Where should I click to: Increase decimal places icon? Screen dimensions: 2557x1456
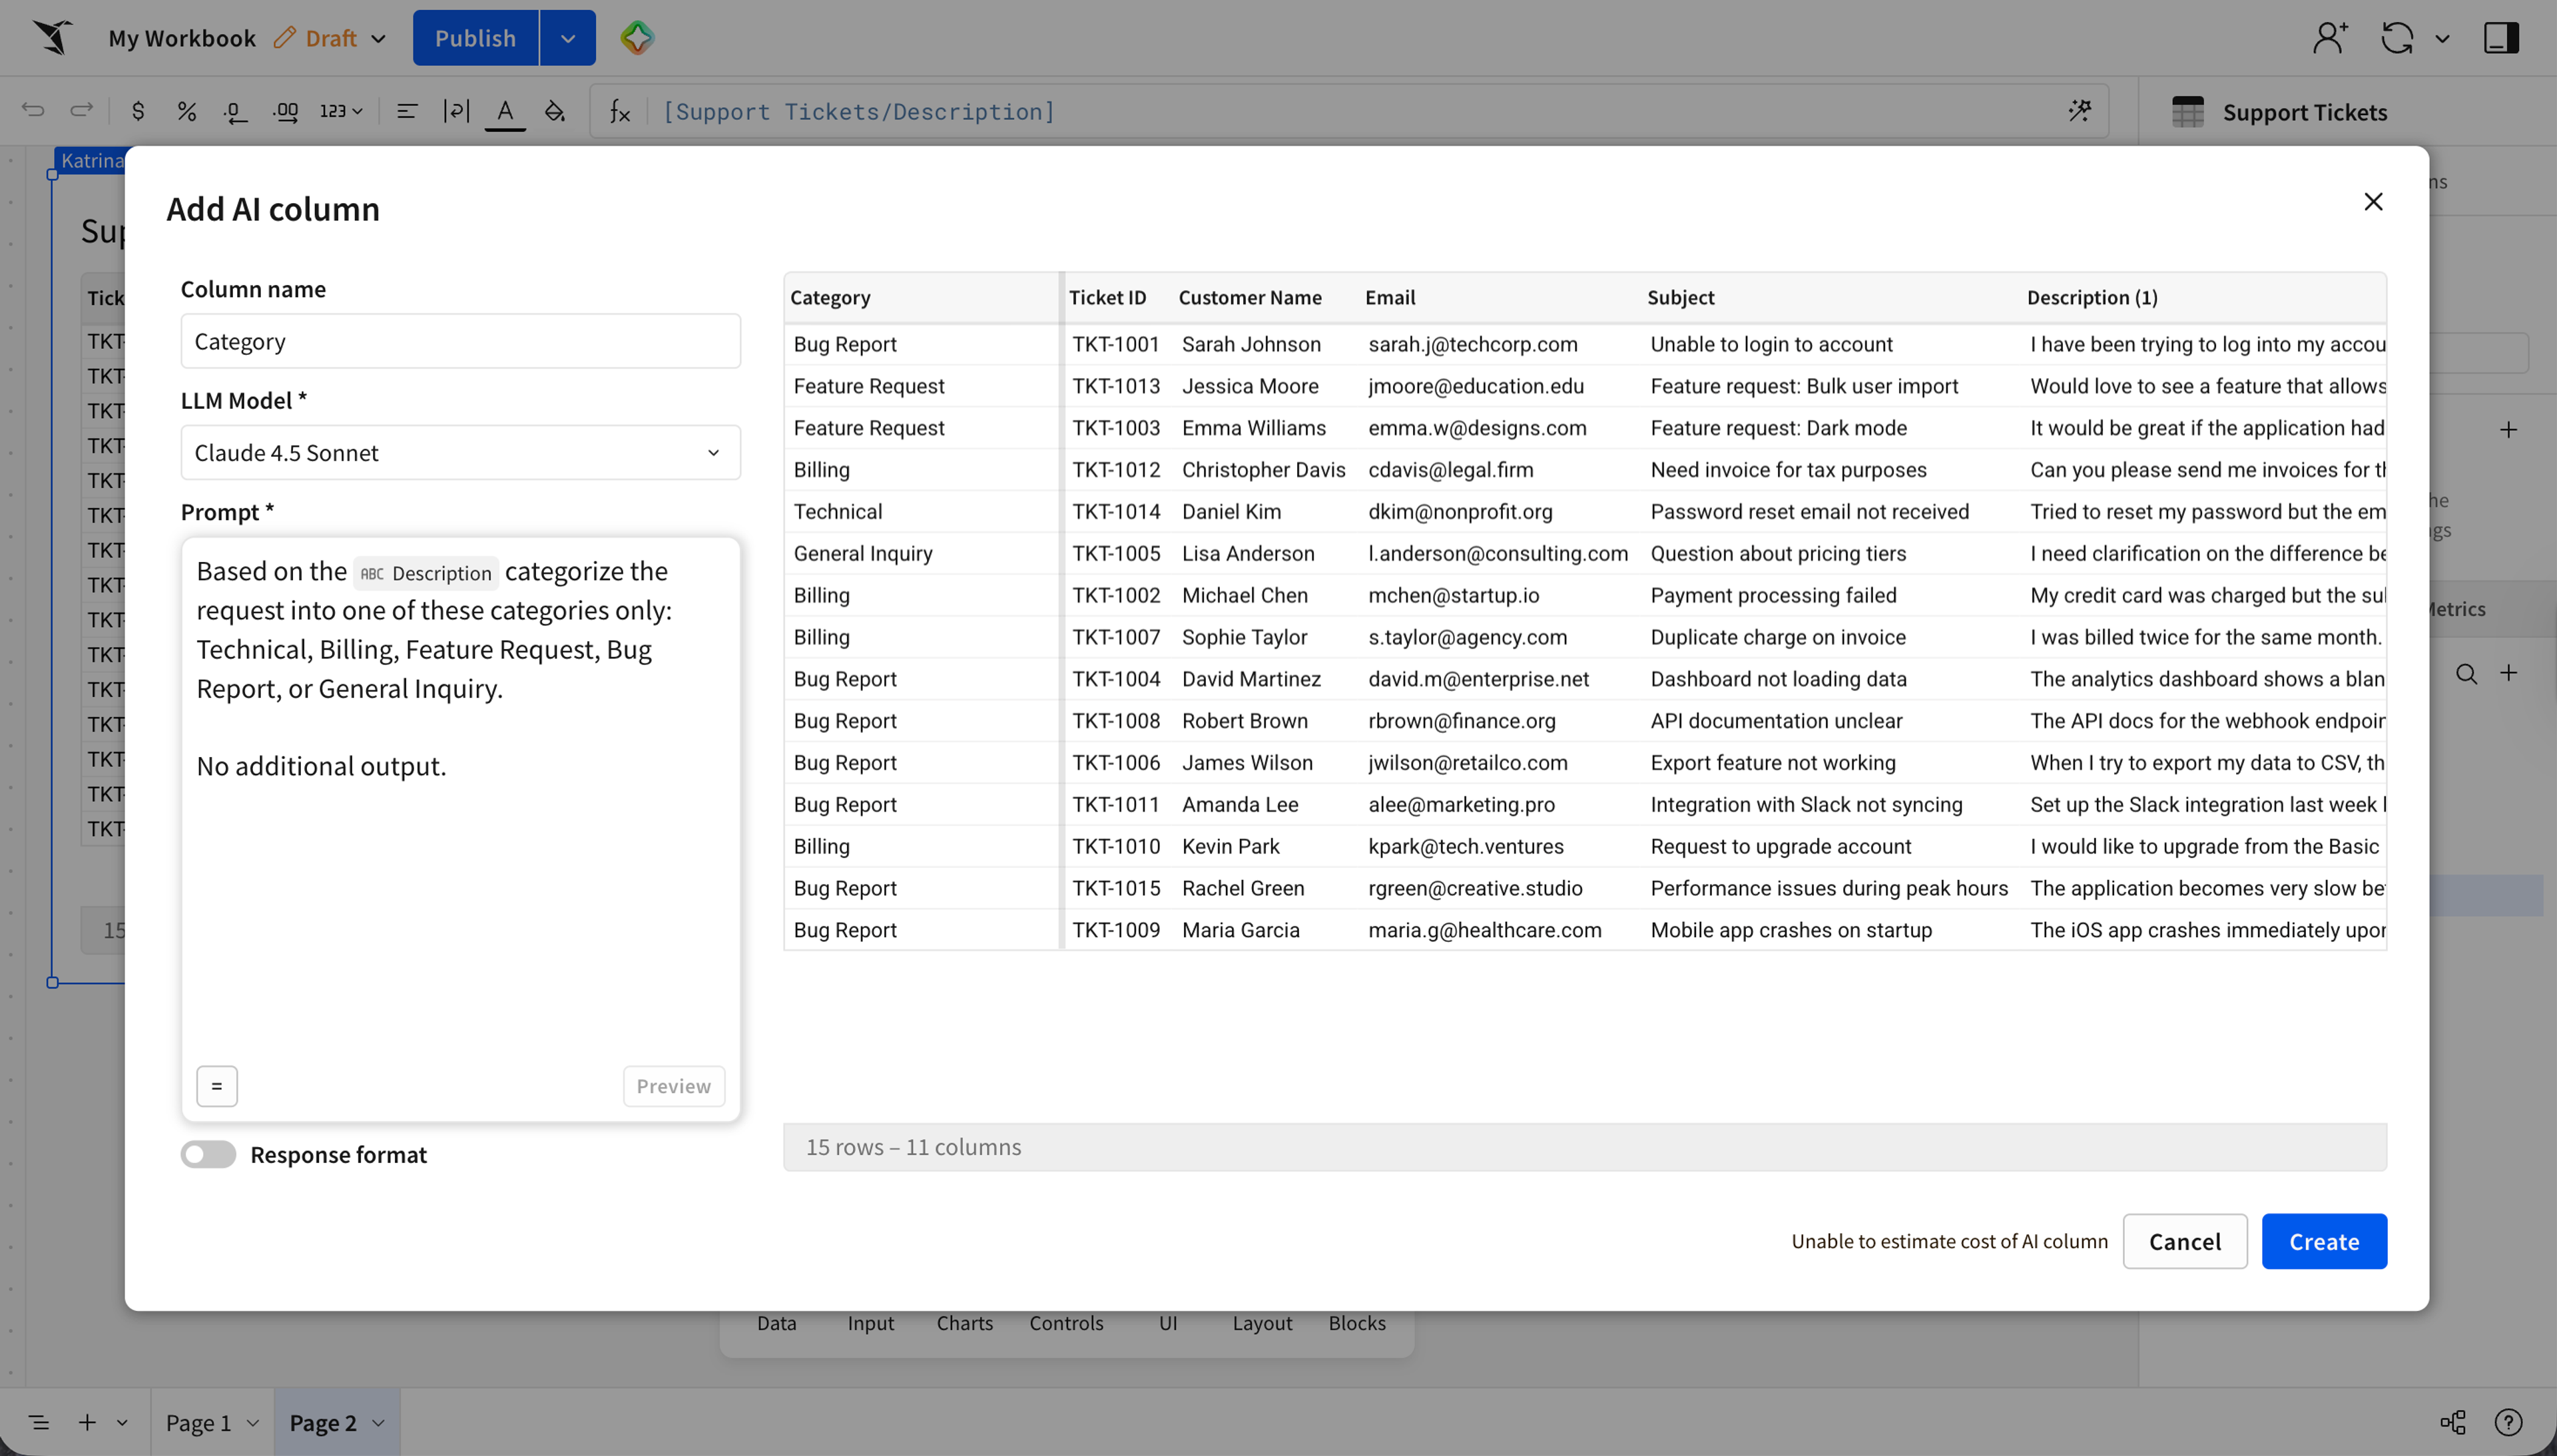pos(285,111)
